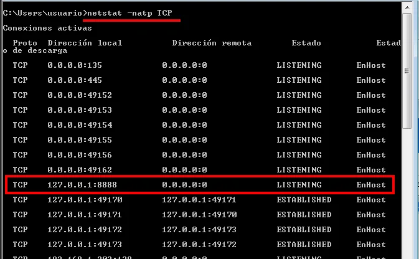Click the prompt path 'C:\Users\usuario'
419x259 pixels.
point(42,13)
